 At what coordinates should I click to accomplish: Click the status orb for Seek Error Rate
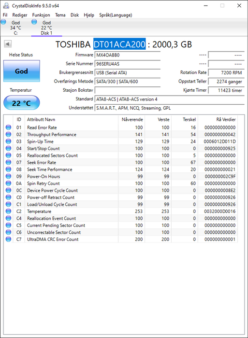(x=8, y=162)
